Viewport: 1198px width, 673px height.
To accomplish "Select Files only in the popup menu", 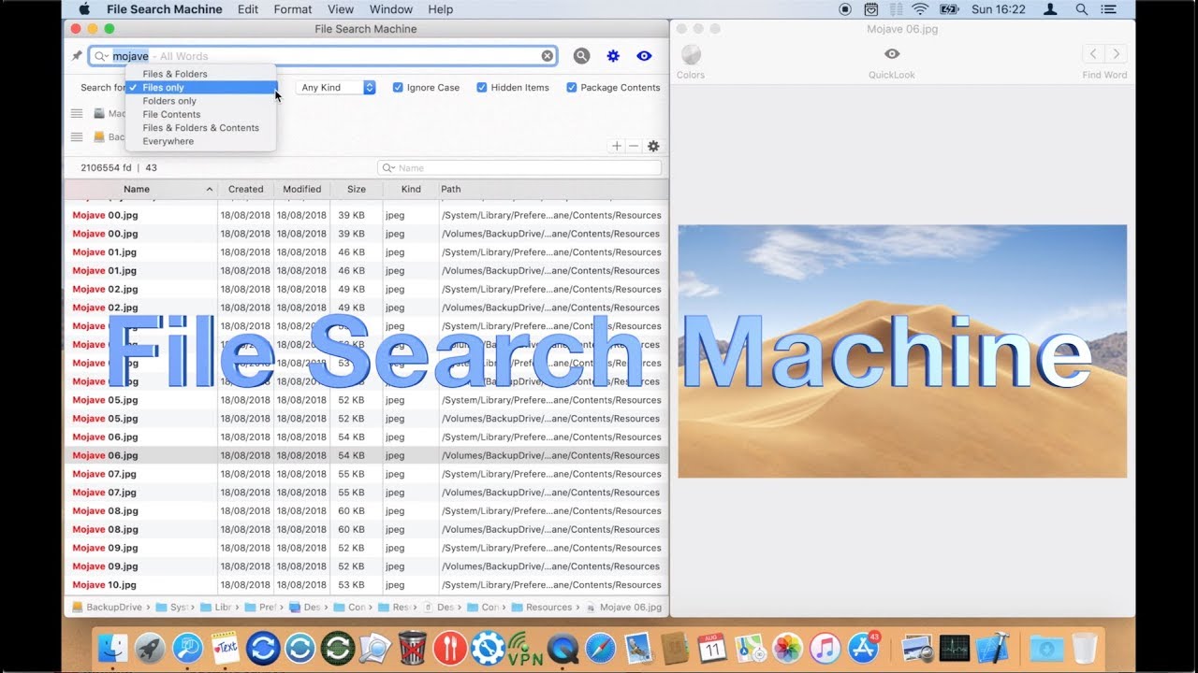I will (x=201, y=87).
